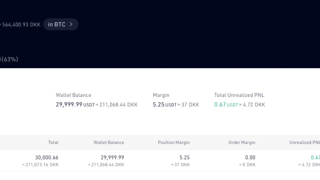Sort by the Total column header
This screenshot has height=180, width=320.
click(x=53, y=142)
